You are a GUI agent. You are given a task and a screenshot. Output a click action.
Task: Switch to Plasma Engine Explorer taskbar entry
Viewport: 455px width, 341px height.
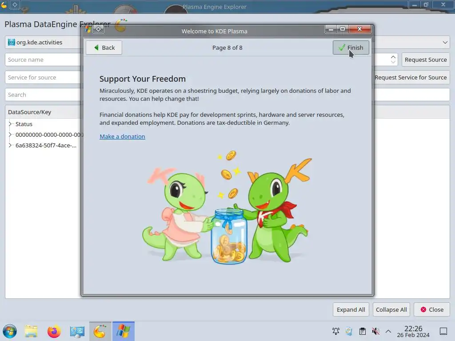click(x=100, y=331)
